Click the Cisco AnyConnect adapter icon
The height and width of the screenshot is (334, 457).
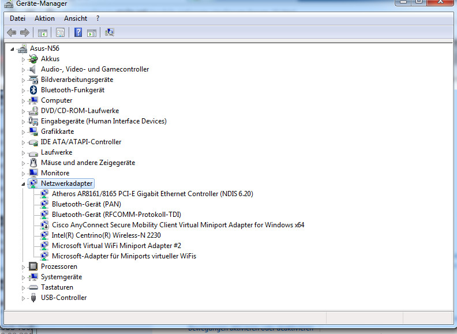[x=44, y=225]
